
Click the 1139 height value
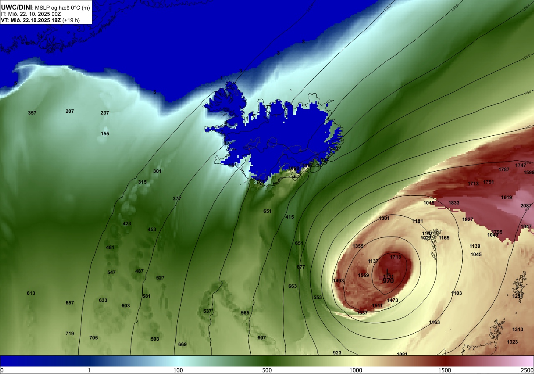(475, 246)
